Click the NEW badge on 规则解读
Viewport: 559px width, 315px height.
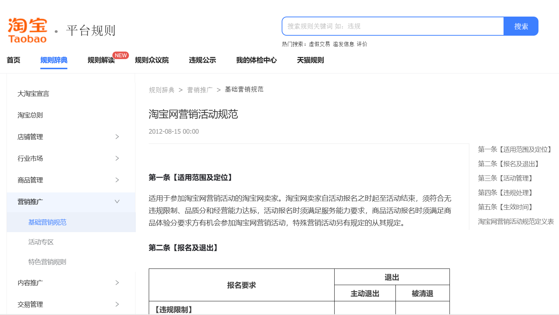[121, 55]
